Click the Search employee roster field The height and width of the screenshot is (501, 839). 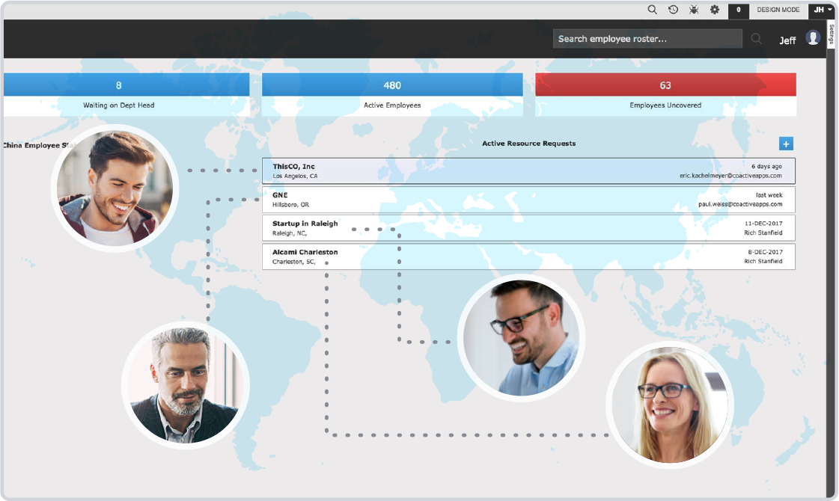click(x=647, y=39)
